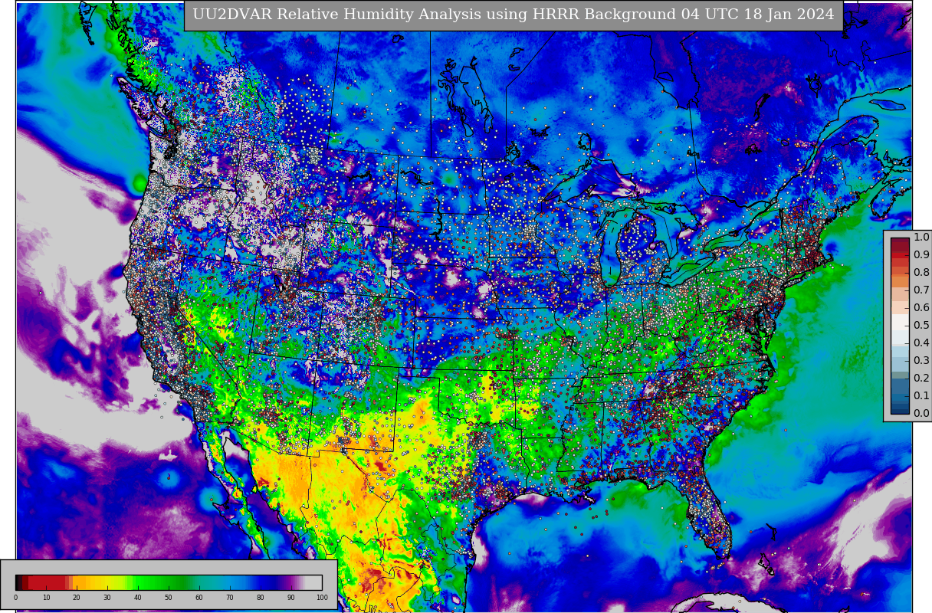
Task: Click the 80 tick label on humidity colorbar
Action: point(261,598)
